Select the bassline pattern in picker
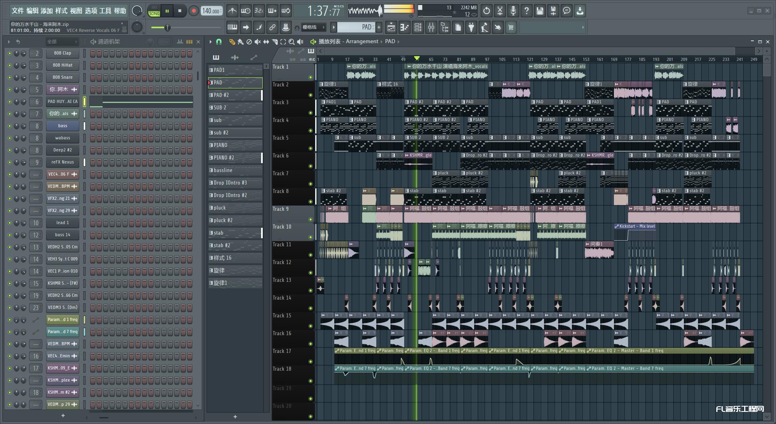 pyautogui.click(x=235, y=170)
